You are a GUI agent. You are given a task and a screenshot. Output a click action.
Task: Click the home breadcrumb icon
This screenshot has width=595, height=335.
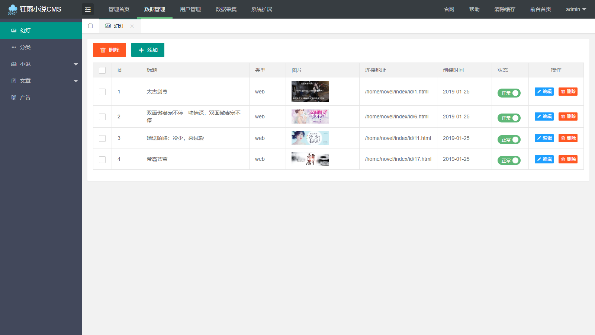pyautogui.click(x=90, y=26)
